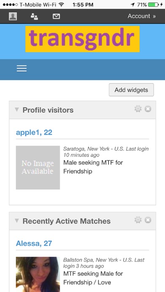Screen dimensions: 165x292
Task: Remove the Recently Active Matches widget
Action: point(148,220)
